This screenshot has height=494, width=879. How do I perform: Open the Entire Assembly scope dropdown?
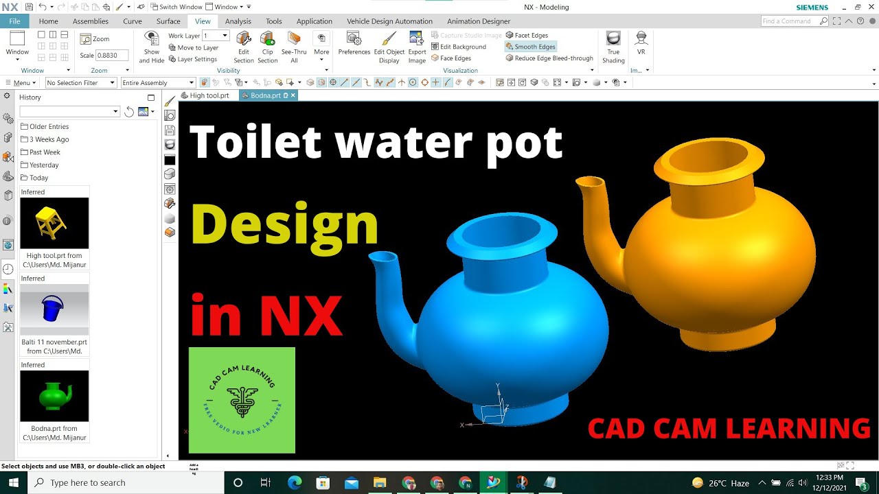158,82
